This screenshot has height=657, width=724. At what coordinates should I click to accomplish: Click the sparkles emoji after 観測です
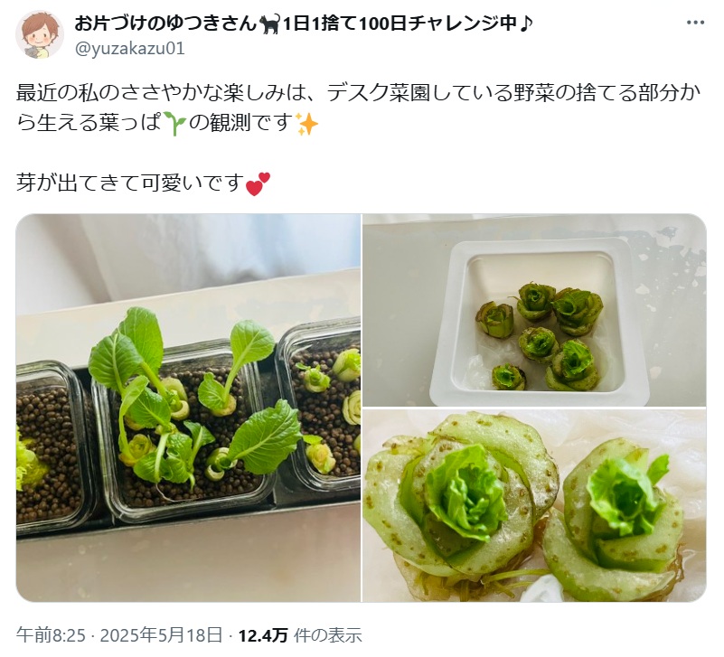(x=307, y=123)
